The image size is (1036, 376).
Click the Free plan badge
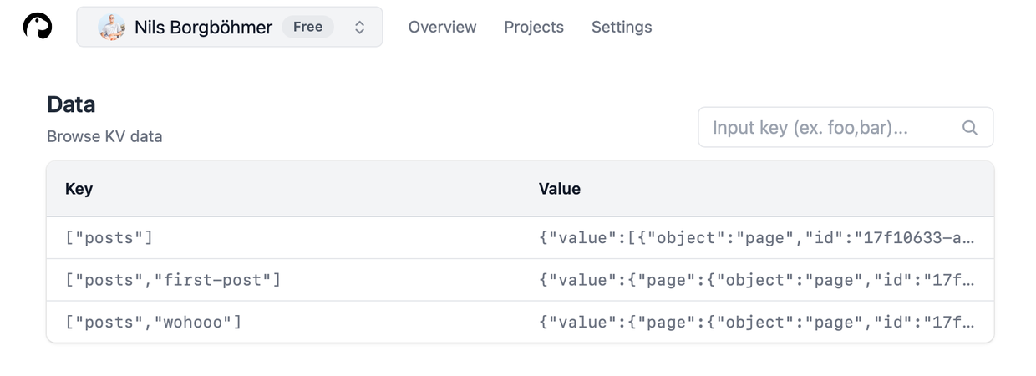pyautogui.click(x=307, y=27)
